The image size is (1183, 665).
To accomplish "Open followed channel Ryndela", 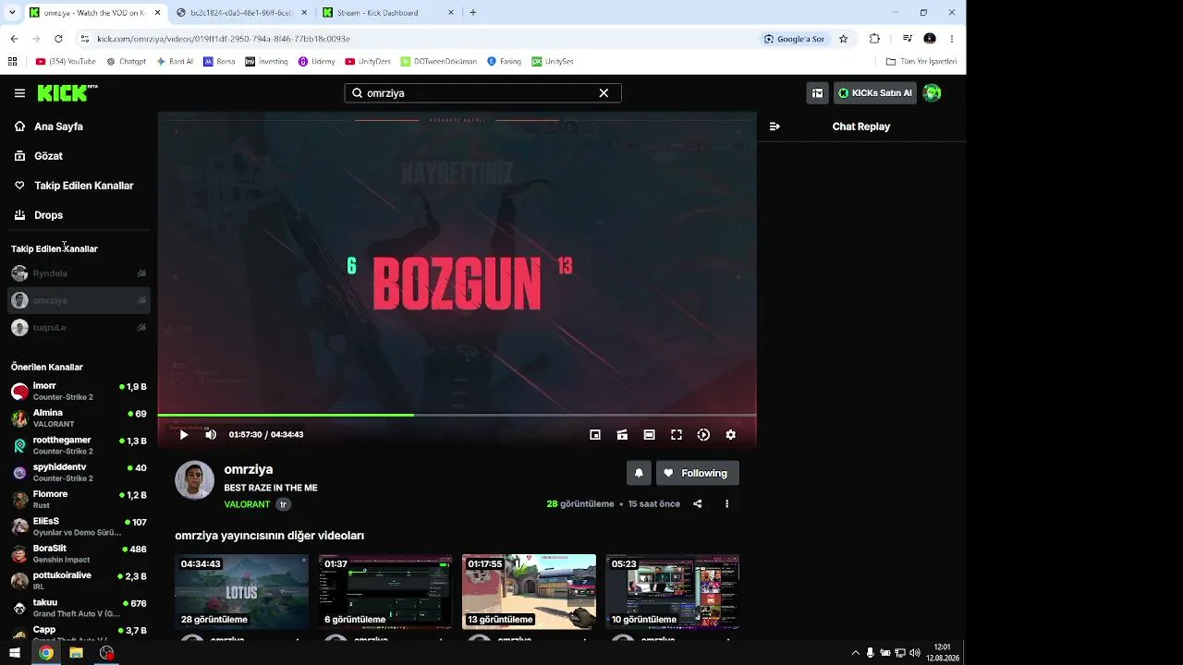I will tap(79, 273).
